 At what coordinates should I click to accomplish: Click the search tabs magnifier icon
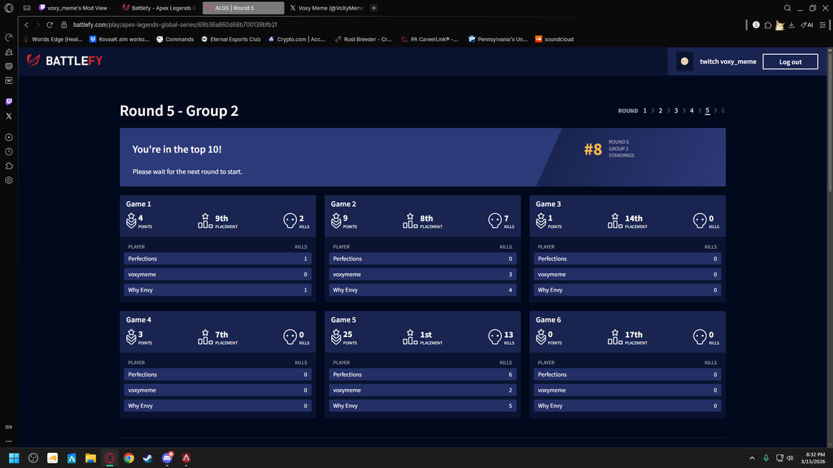(x=787, y=8)
